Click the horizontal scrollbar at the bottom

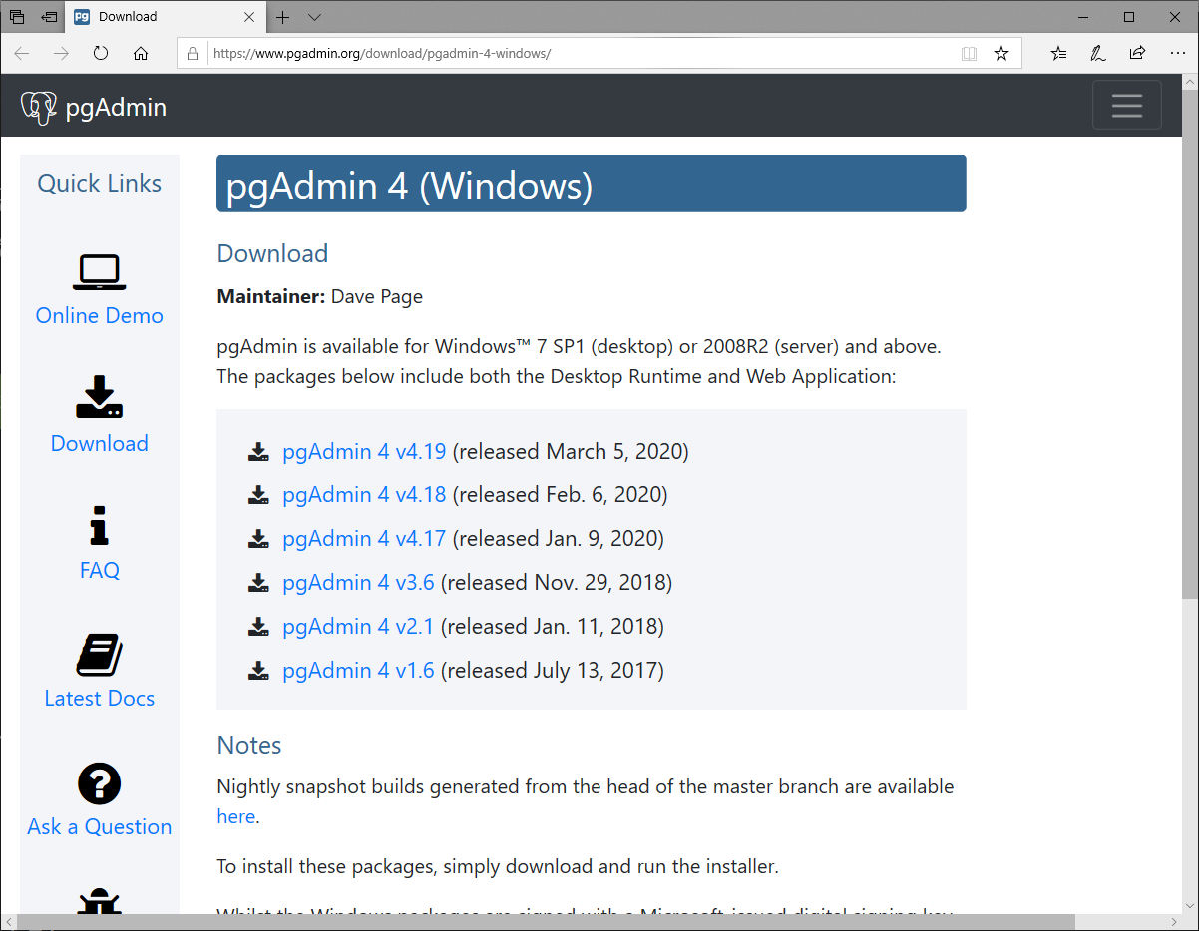click(x=546, y=922)
